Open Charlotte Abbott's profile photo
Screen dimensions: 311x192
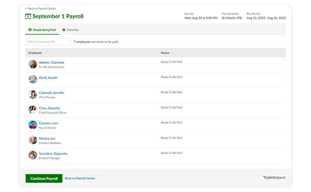coord(33,64)
